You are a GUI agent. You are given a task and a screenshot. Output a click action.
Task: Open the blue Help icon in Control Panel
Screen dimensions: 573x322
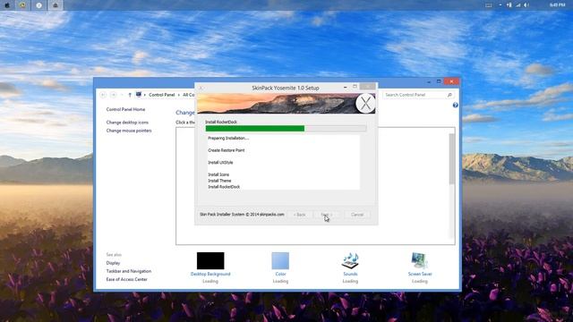pyautogui.click(x=456, y=106)
